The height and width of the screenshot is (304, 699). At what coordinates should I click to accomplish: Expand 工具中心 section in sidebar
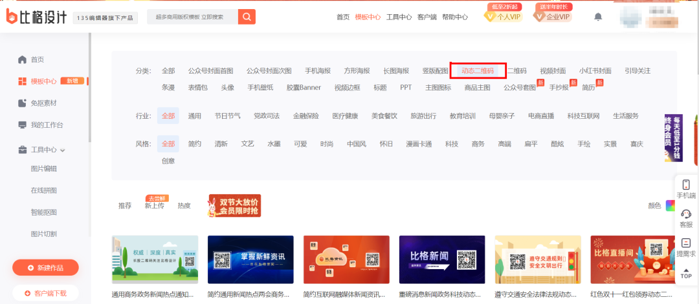tap(48, 150)
